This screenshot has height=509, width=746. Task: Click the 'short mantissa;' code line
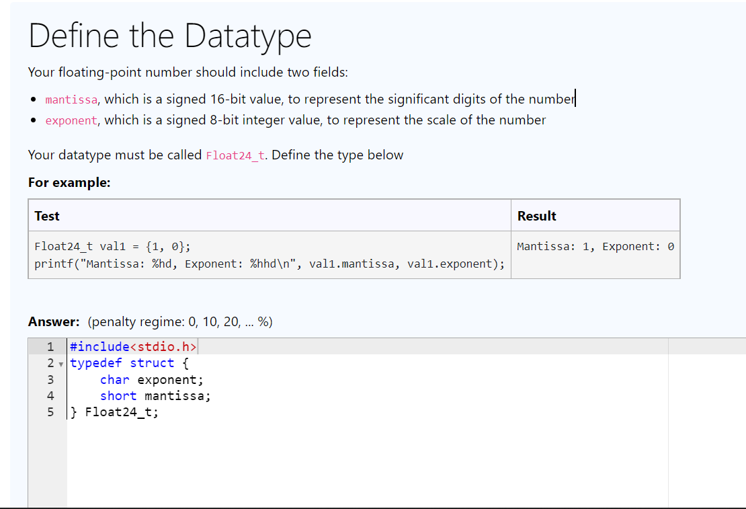point(155,396)
